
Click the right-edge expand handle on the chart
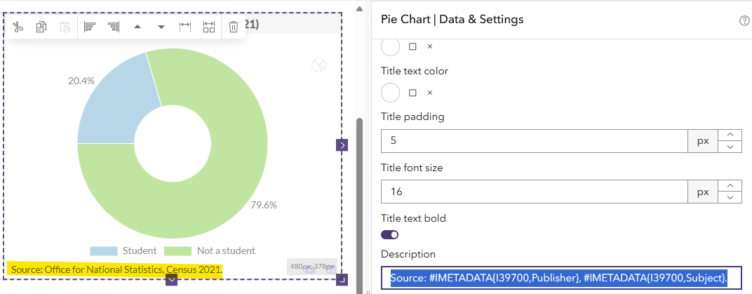[342, 145]
